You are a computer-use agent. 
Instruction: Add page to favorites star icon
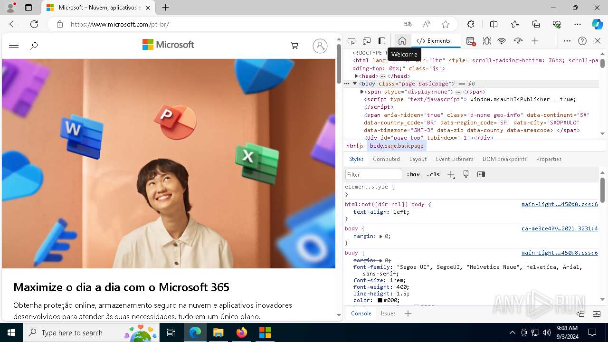click(446, 24)
